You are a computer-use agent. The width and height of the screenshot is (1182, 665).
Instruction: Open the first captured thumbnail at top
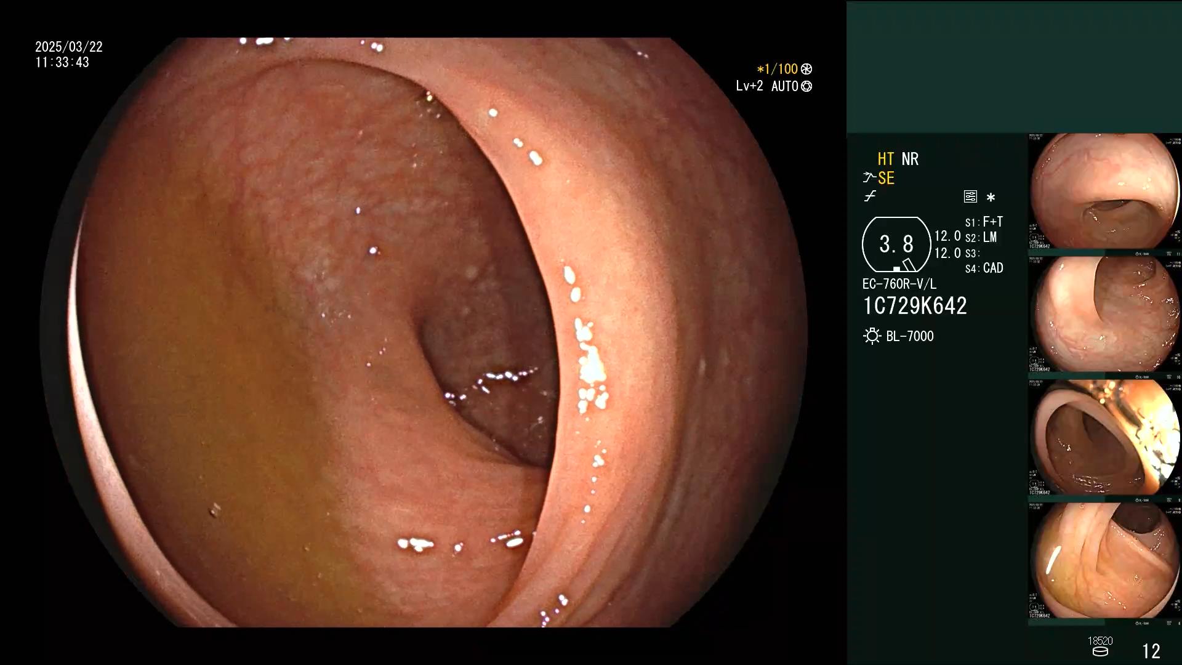1105,191
